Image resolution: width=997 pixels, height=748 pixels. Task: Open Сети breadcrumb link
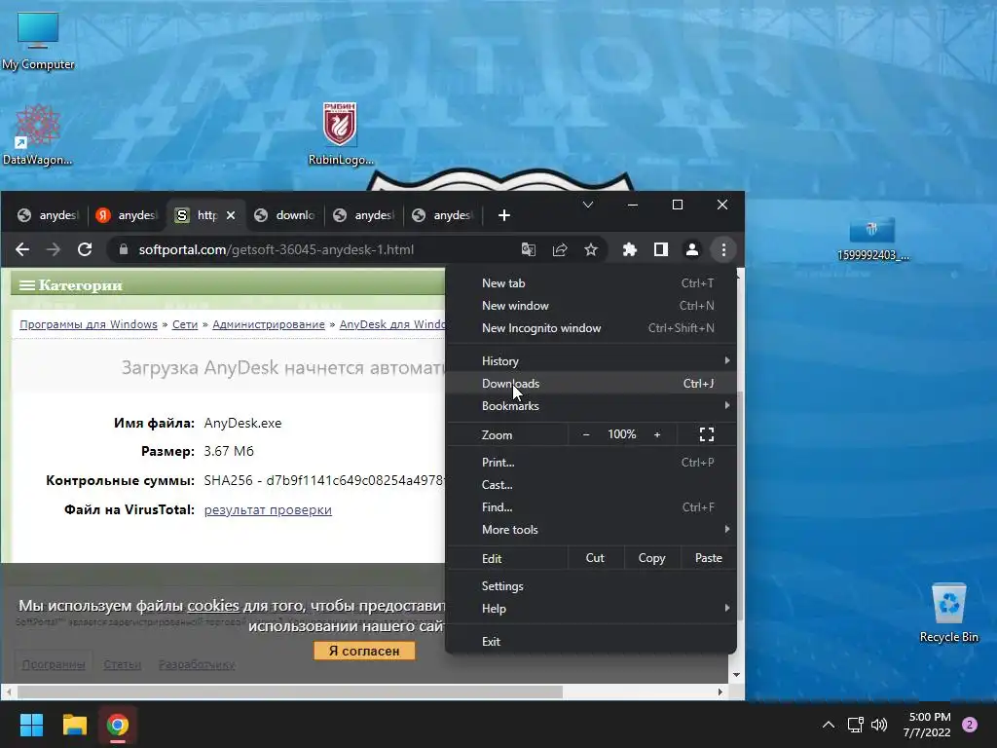(185, 324)
